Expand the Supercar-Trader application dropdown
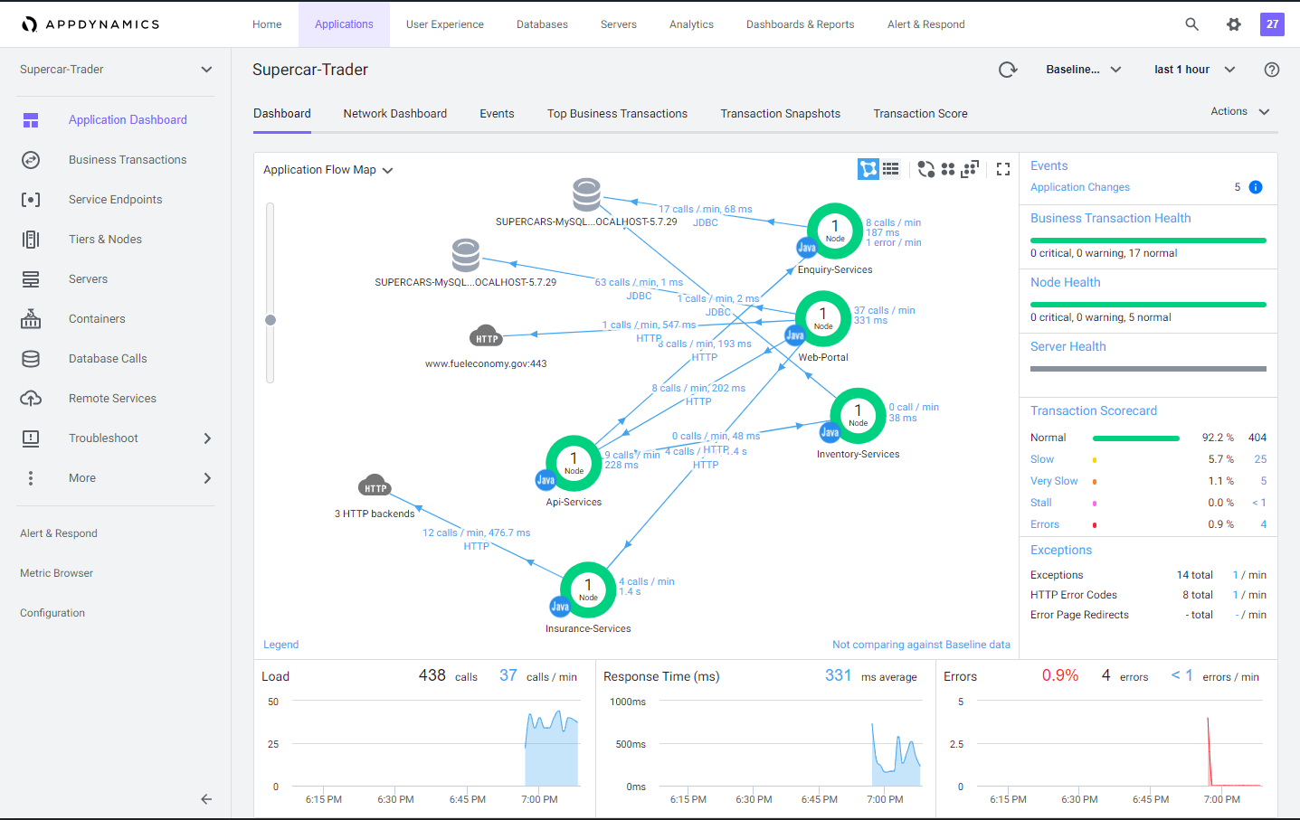Screen dimensions: 1300x820 point(206,70)
